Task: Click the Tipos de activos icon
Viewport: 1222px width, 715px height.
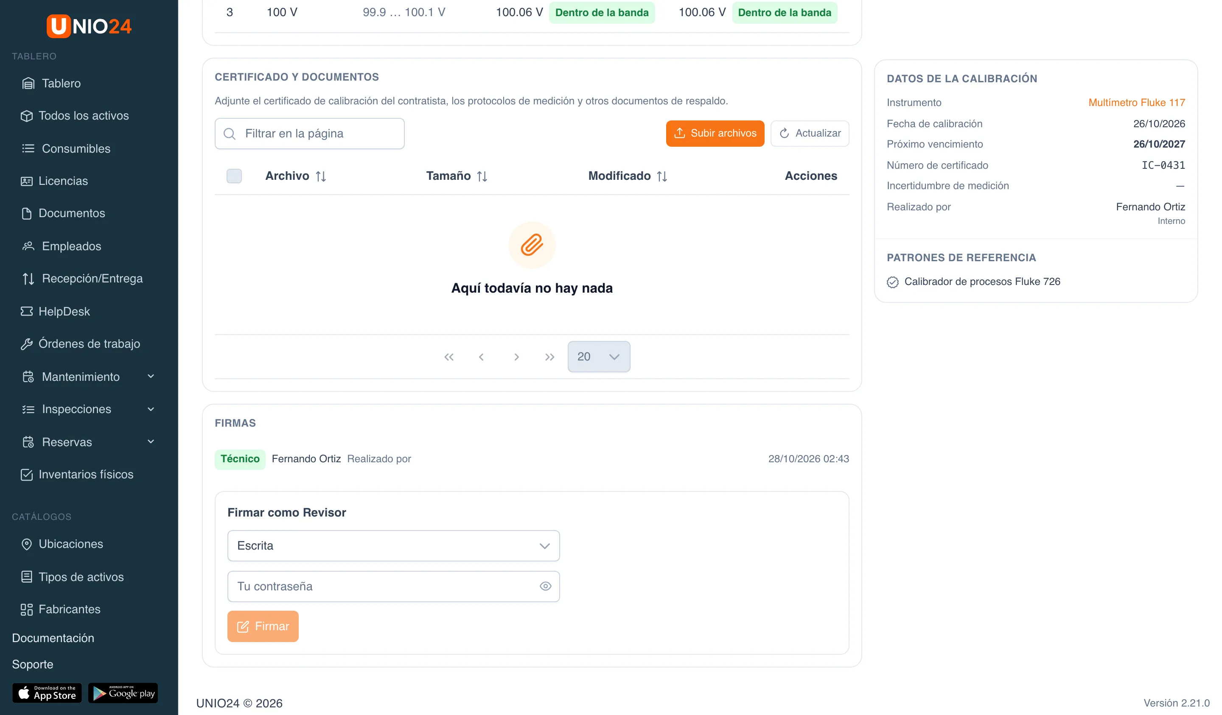Action: (27, 577)
